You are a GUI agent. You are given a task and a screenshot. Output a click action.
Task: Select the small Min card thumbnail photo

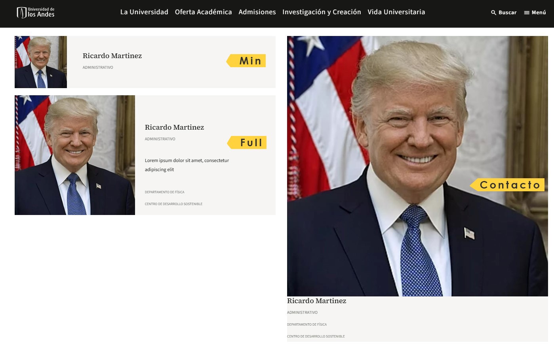pyautogui.click(x=41, y=62)
